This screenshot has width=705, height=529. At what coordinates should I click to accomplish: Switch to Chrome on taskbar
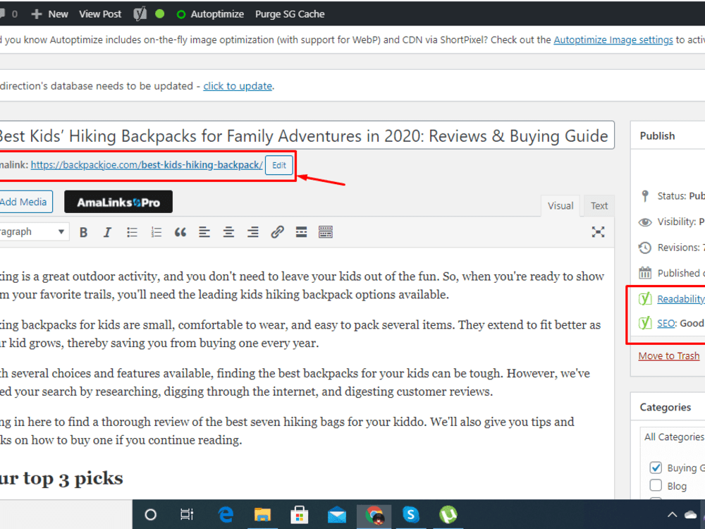(x=374, y=515)
